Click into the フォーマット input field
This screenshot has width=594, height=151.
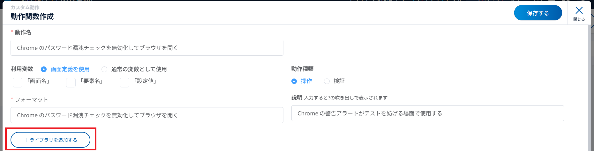click(147, 115)
